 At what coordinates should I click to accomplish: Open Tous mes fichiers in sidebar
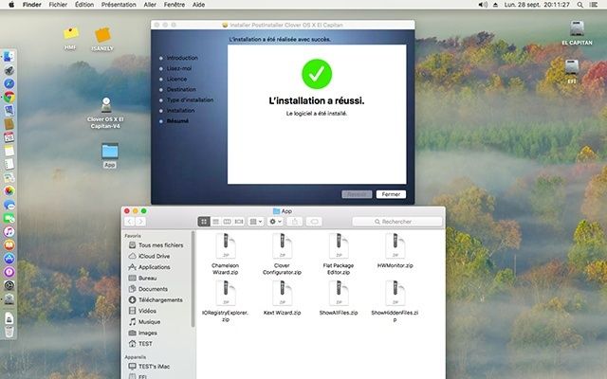tap(156, 245)
